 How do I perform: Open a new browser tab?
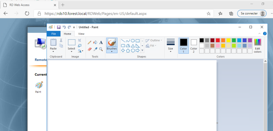click(x=63, y=5)
